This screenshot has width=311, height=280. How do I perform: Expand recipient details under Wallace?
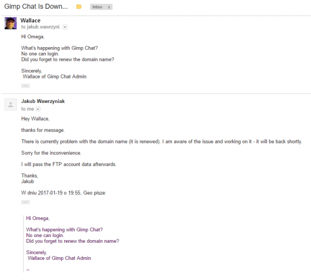coord(65,27)
